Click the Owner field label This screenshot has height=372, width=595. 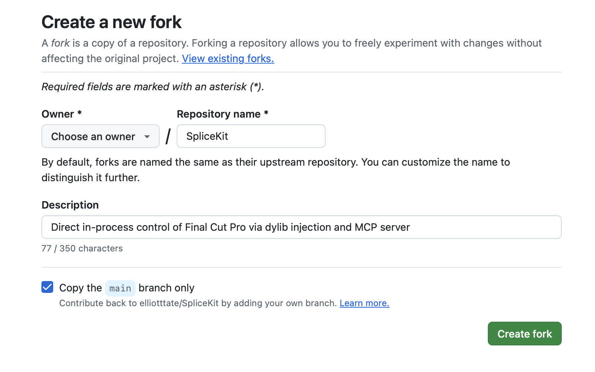pyautogui.click(x=58, y=114)
